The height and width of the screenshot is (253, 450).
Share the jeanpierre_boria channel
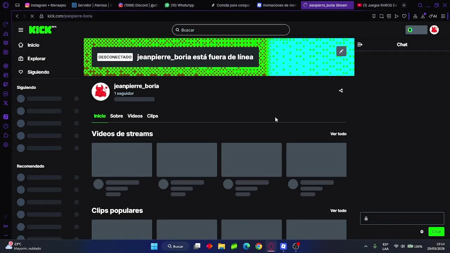coord(341,91)
